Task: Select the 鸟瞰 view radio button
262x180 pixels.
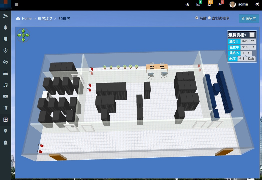Action: (x=197, y=18)
